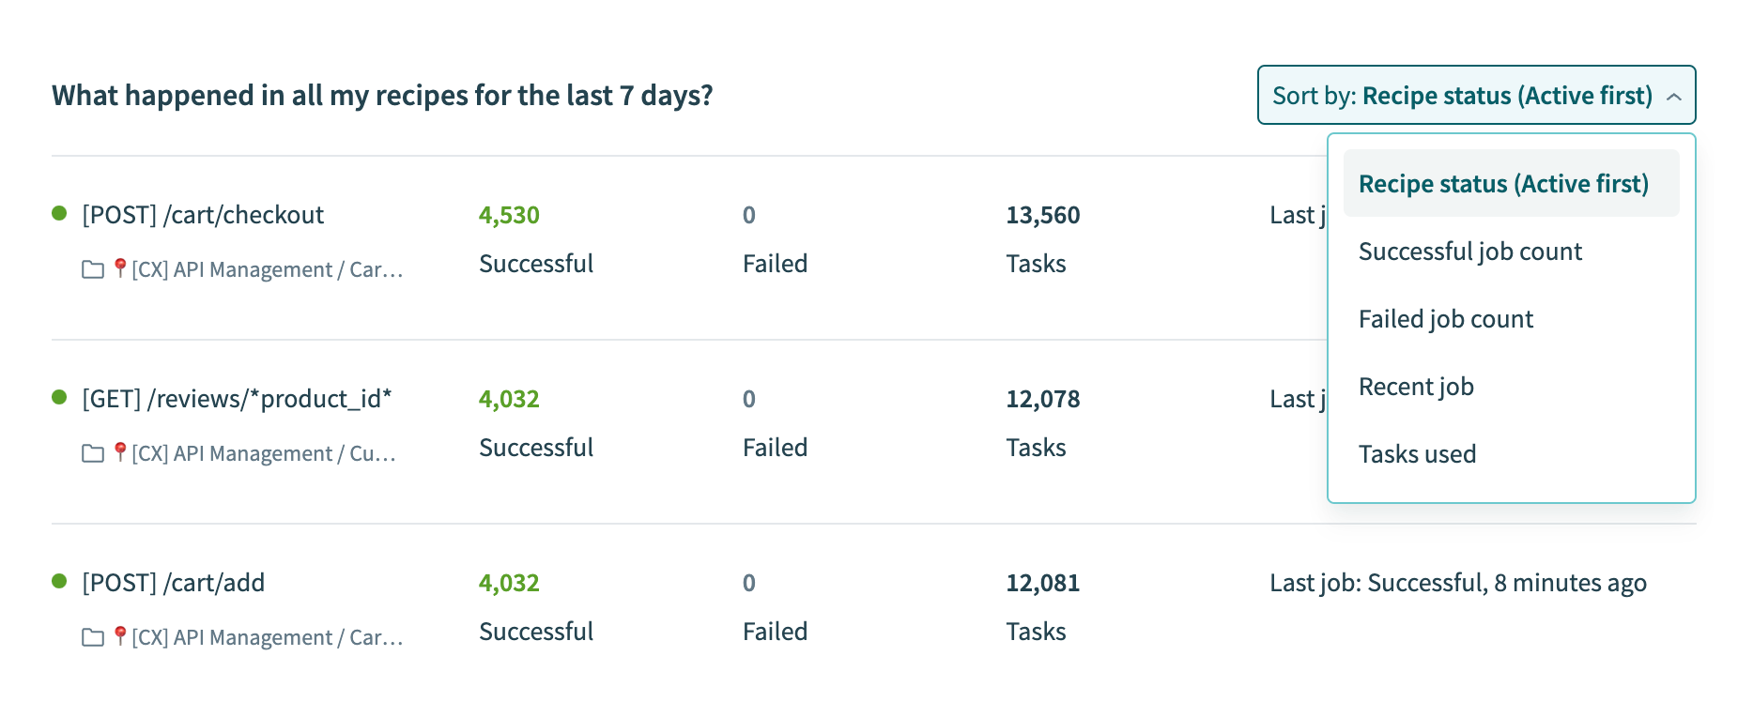Click red pin icon under /cart/checkout
The width and height of the screenshot is (1753, 702).
pos(120,268)
